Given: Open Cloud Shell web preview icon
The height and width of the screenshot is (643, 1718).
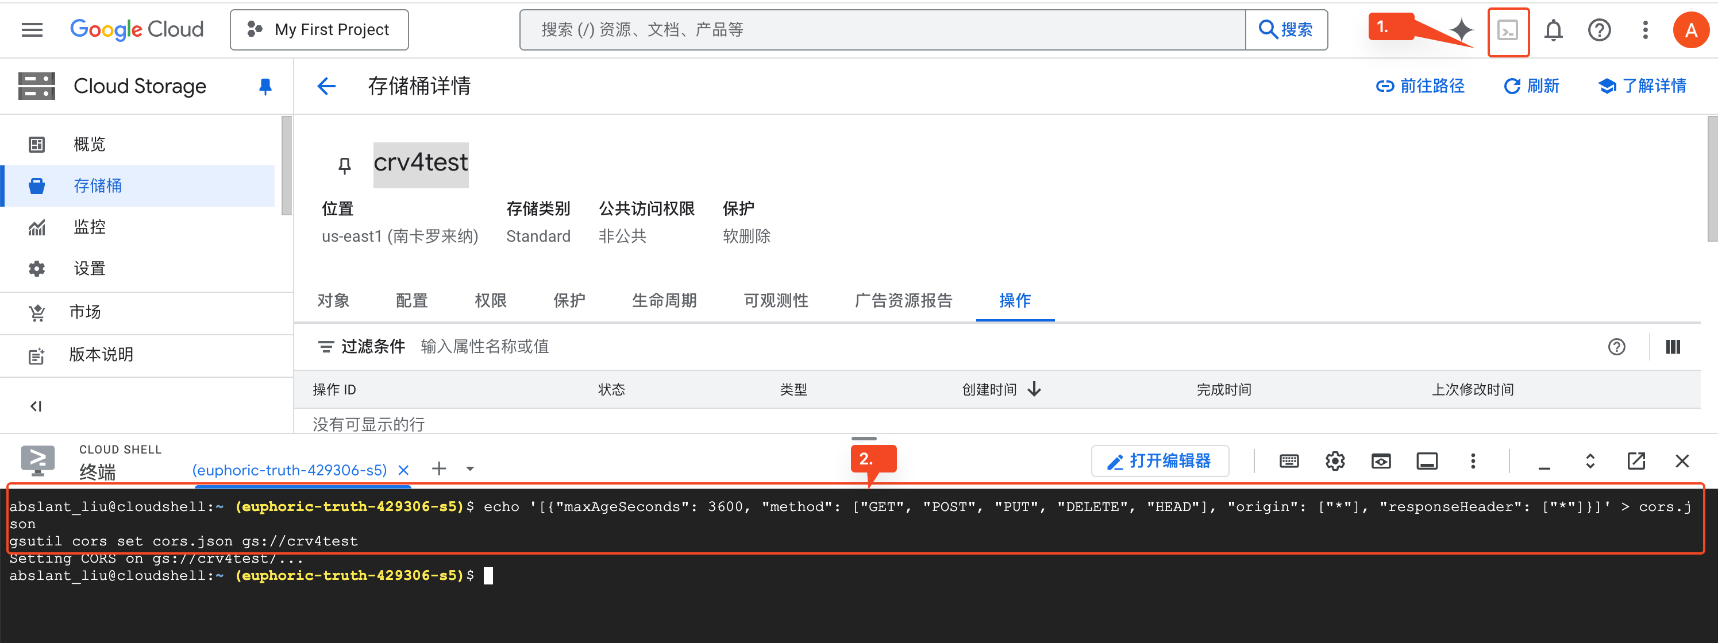Looking at the screenshot, I should (1381, 461).
